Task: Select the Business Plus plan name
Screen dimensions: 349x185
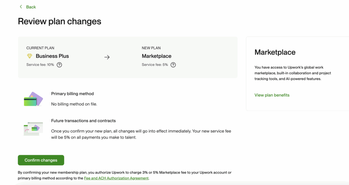Action: tap(52, 56)
